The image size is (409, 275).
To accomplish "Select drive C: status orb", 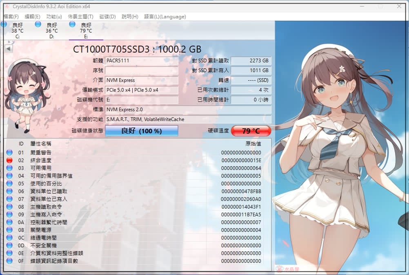I will (3, 24).
